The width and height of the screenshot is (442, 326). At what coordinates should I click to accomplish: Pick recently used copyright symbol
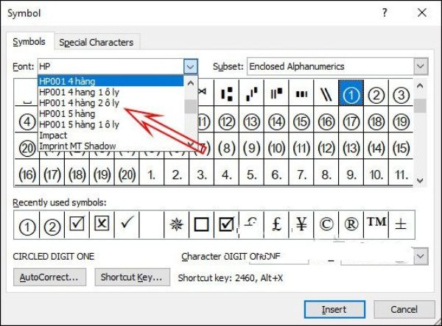point(326,224)
